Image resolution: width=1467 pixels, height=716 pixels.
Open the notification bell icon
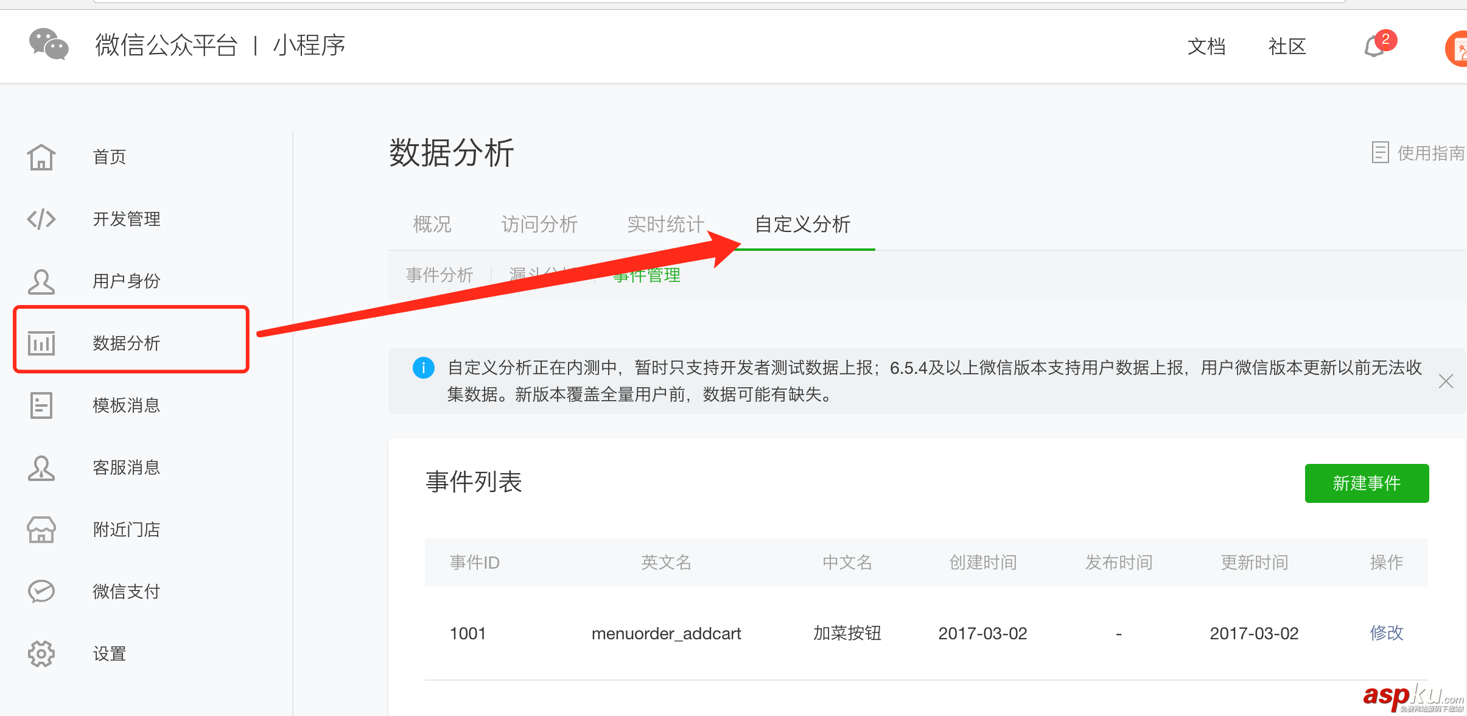(1374, 46)
